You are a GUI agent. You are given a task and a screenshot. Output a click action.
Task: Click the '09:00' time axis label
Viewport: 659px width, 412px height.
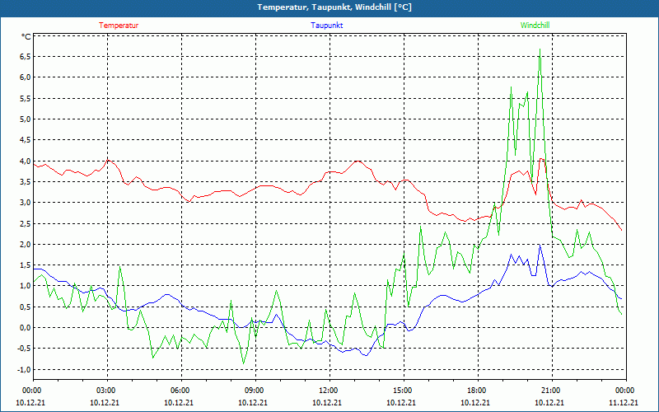point(255,391)
